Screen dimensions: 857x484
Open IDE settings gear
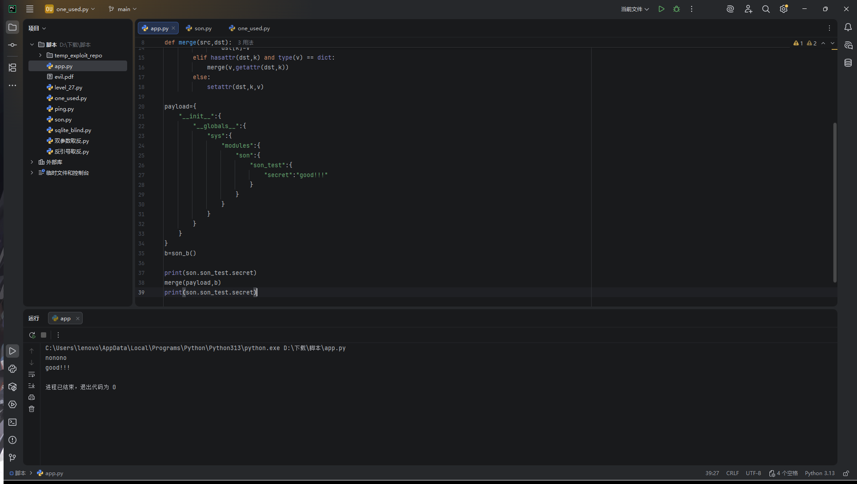784,9
